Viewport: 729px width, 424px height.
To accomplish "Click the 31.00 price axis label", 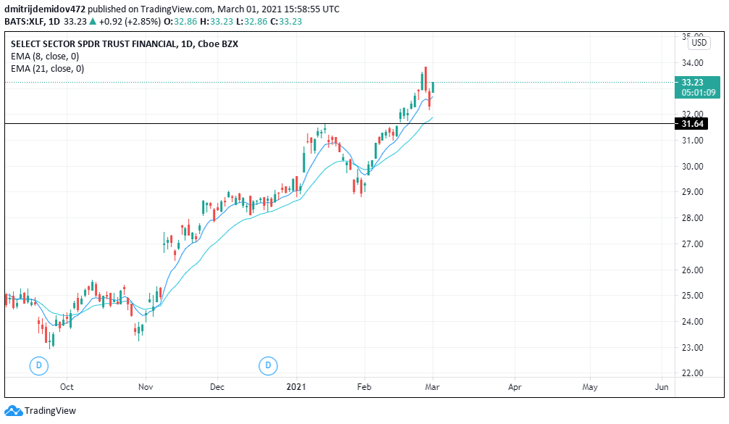I will tap(692, 141).
